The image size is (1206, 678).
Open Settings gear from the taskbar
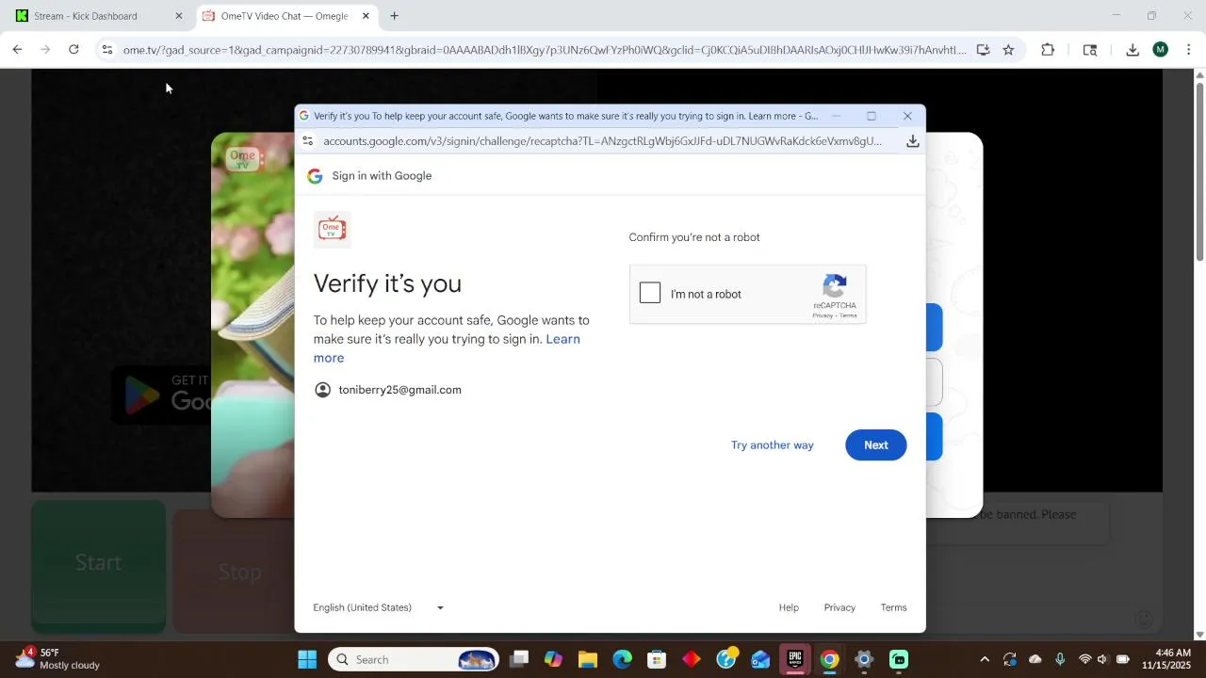(x=864, y=659)
